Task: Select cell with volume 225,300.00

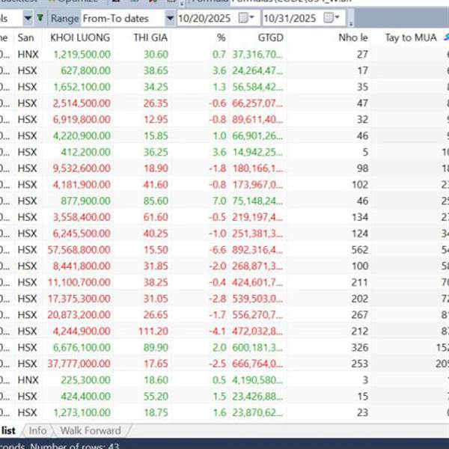Action: (x=85, y=380)
